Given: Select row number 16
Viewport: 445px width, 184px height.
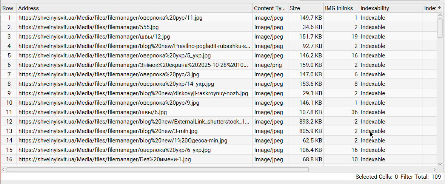Looking at the screenshot, I should [9, 159].
